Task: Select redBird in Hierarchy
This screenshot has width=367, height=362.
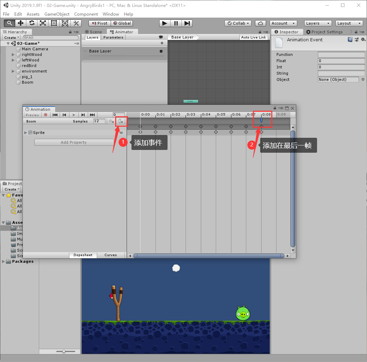Action: pyautogui.click(x=29, y=66)
